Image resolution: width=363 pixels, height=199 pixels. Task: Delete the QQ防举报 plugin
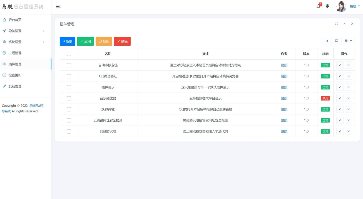(349, 109)
